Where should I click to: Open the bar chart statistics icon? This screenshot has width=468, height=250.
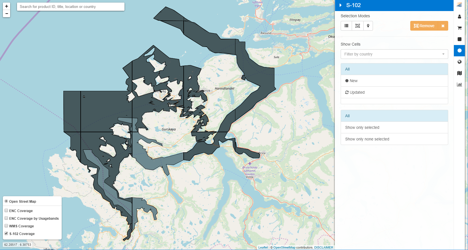(x=459, y=84)
